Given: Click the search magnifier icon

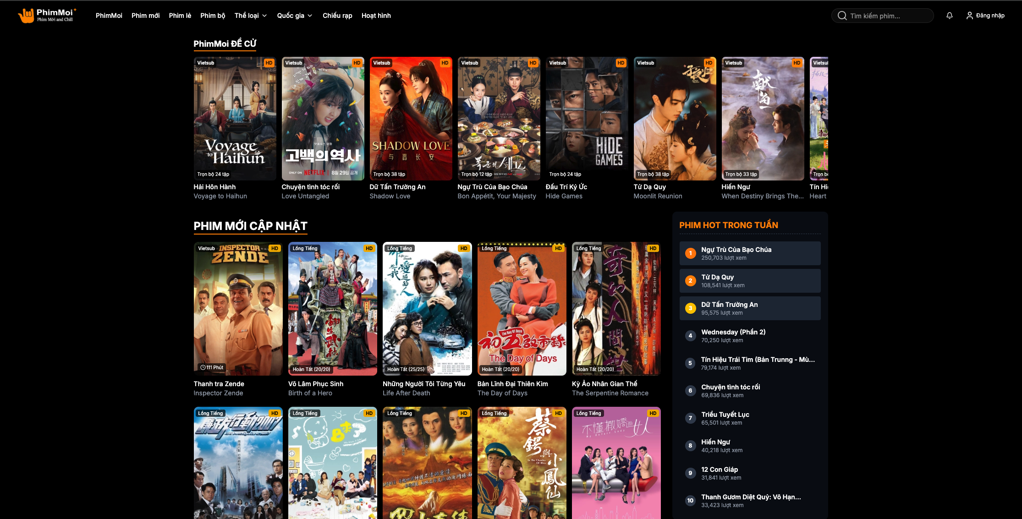Looking at the screenshot, I should point(842,16).
